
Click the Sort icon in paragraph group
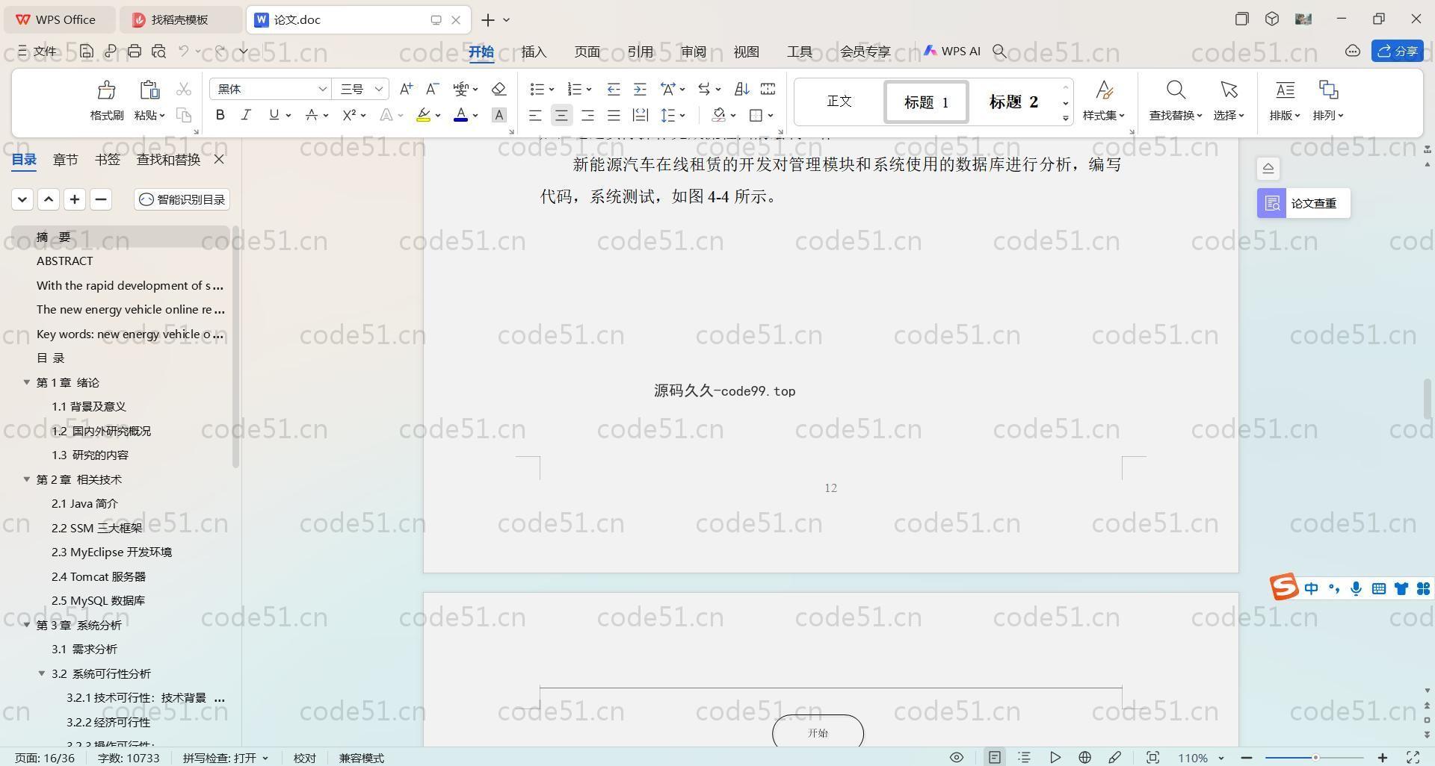[741, 89]
